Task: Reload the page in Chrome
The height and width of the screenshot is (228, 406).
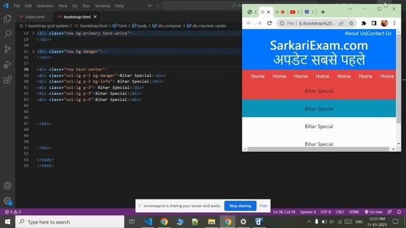Action: pos(269,23)
